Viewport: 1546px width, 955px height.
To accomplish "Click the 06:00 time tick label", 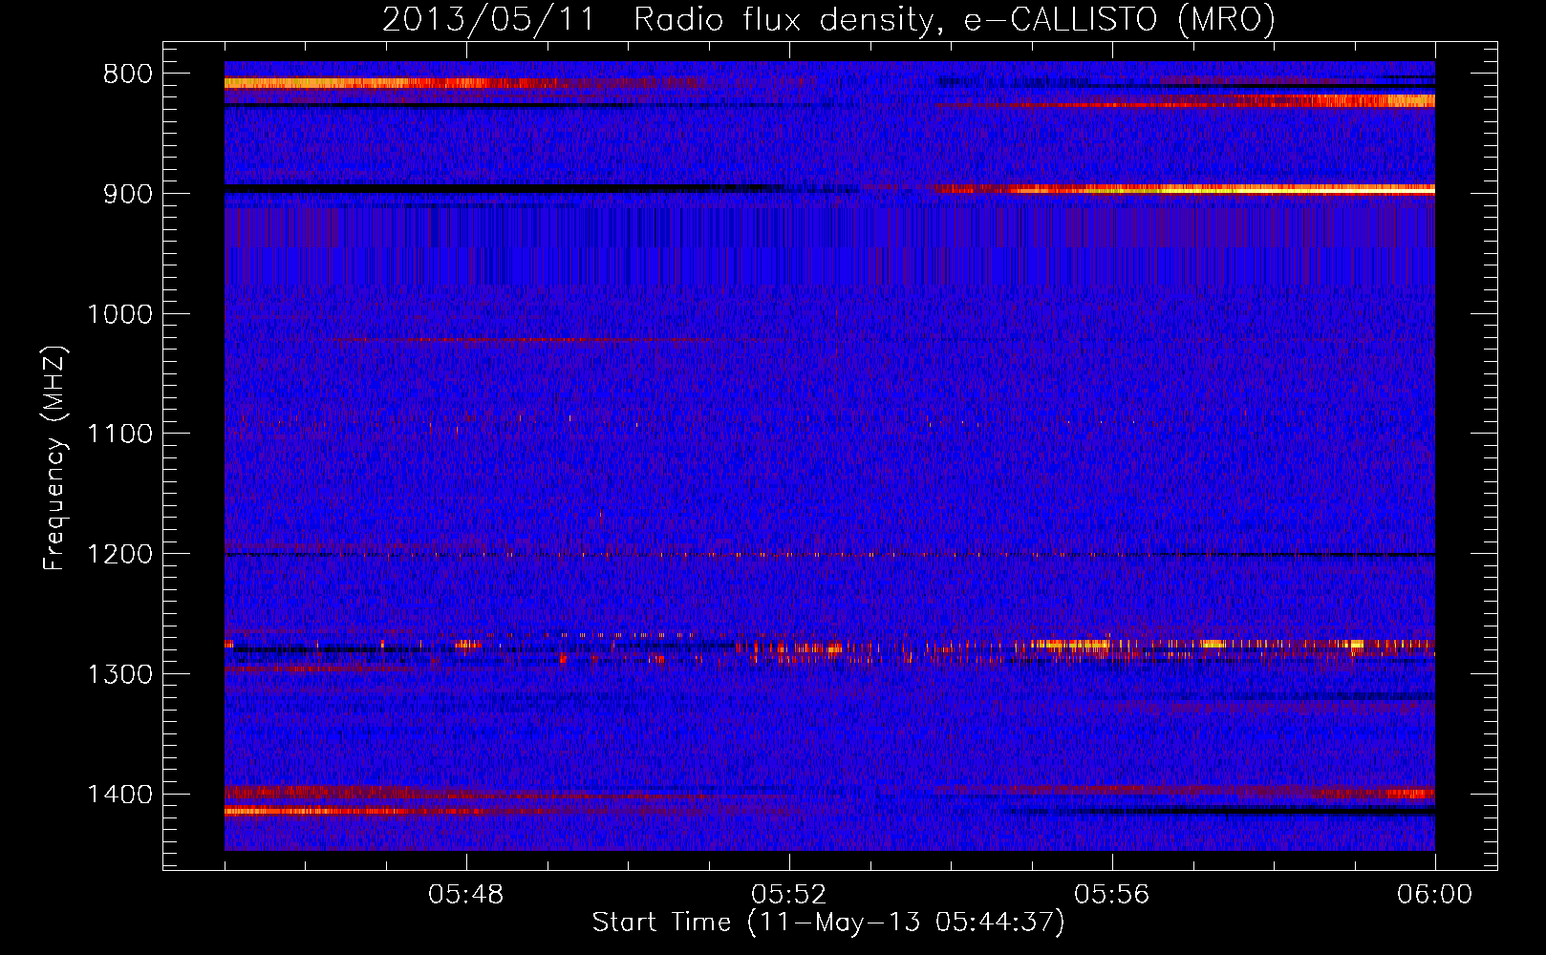I will pos(1434,895).
